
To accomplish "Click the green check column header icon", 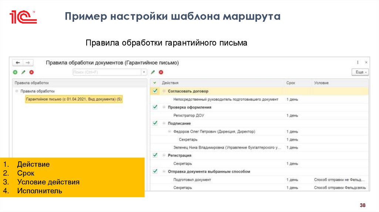I will (155, 83).
